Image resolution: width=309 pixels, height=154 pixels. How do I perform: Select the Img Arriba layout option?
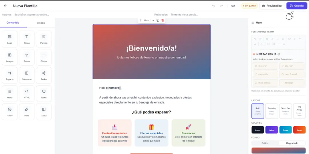[299, 111]
